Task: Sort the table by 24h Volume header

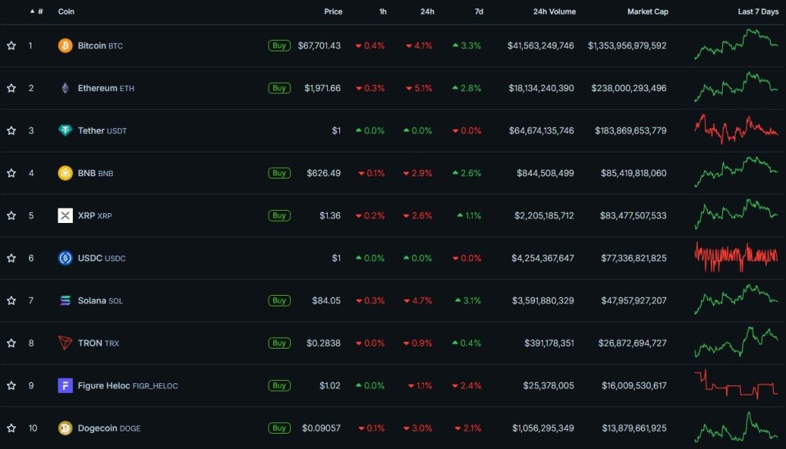Action: [553, 12]
